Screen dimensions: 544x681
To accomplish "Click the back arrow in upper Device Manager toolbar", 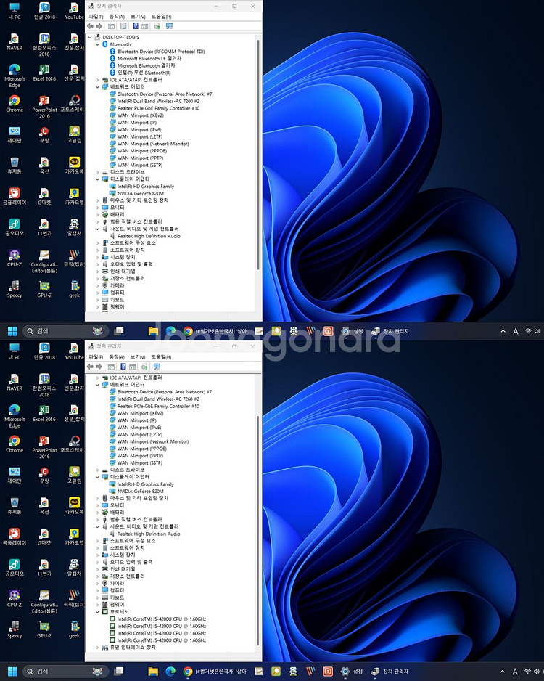I will pos(90,26).
